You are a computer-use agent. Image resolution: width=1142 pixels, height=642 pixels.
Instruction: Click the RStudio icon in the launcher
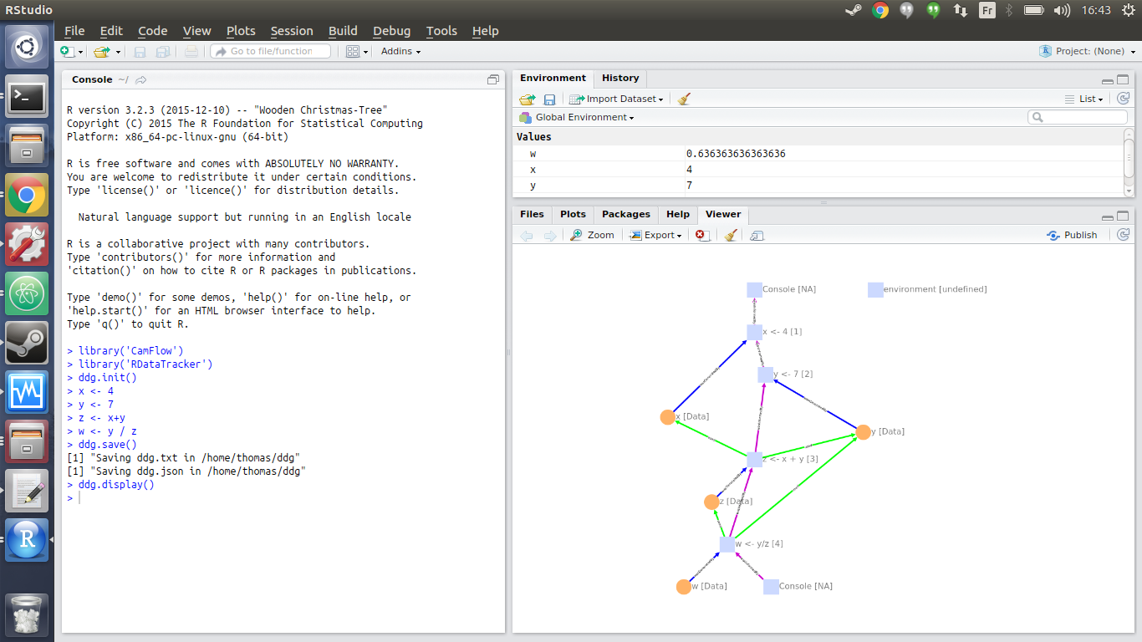[x=27, y=538]
